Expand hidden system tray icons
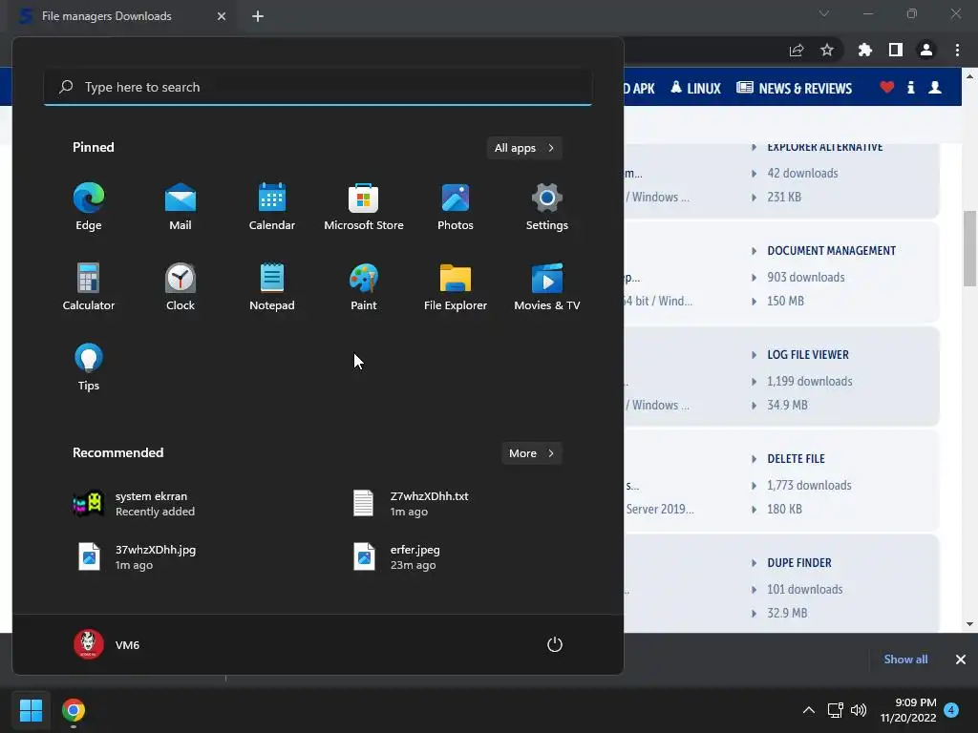 click(808, 710)
